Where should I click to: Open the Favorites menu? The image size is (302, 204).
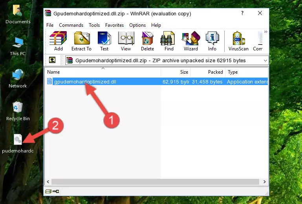(114, 25)
